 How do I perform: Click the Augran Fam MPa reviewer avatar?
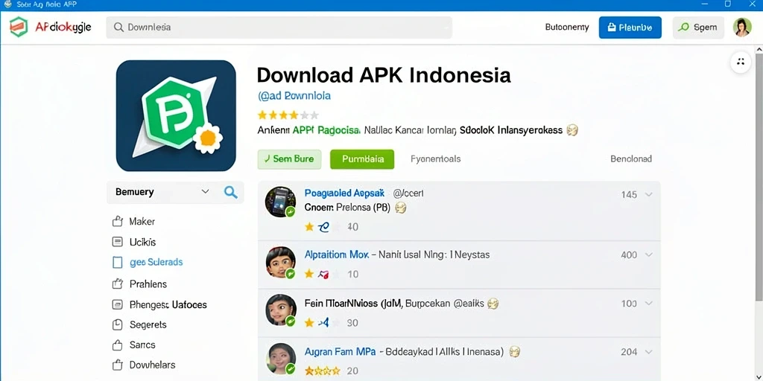point(281,359)
